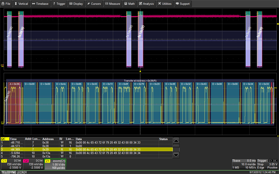Click the Timebase menu icon
279x174 pixels.
pyautogui.click(x=33, y=3)
